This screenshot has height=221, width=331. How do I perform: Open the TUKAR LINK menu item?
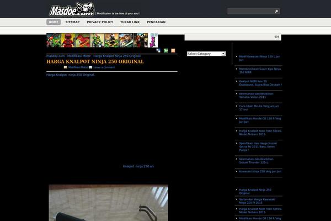tap(130, 22)
